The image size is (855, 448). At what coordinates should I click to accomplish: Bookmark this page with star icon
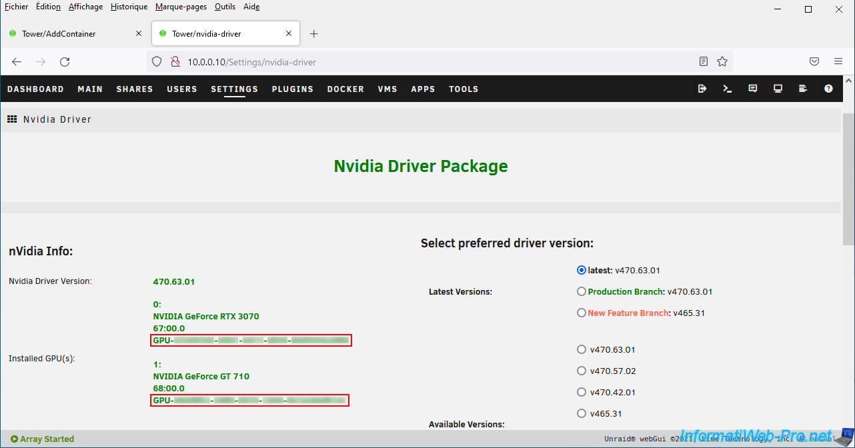[x=722, y=62]
